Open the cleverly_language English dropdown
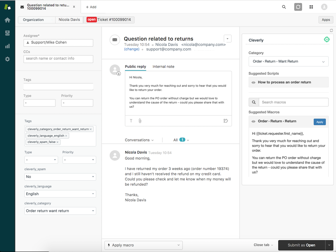The image size is (336, 252). pos(60,194)
